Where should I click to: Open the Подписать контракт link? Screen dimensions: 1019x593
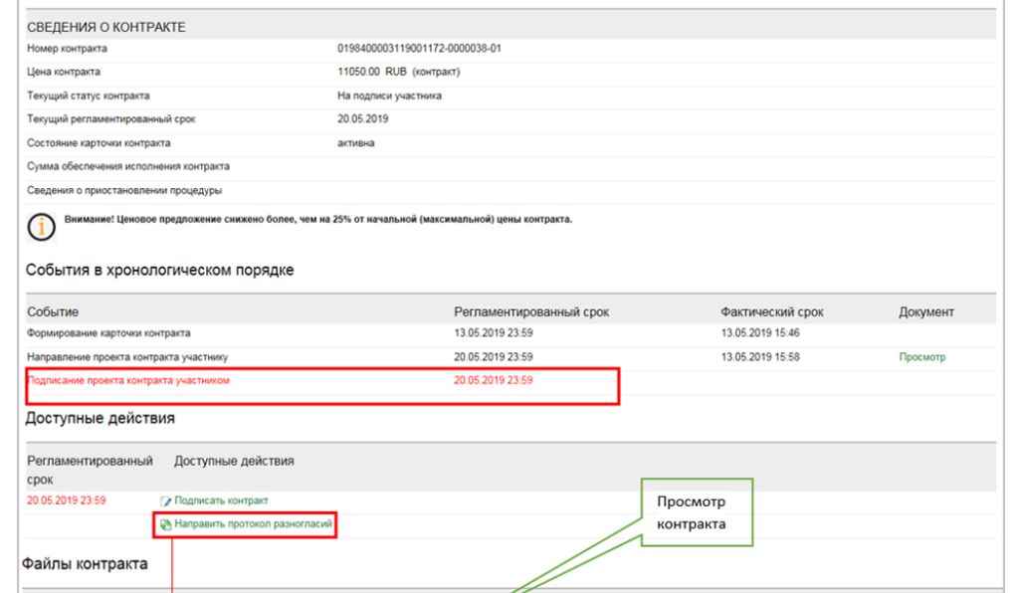point(221,500)
